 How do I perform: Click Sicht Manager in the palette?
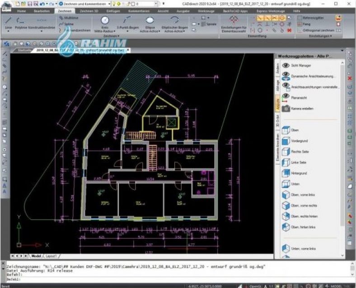(x=301, y=65)
